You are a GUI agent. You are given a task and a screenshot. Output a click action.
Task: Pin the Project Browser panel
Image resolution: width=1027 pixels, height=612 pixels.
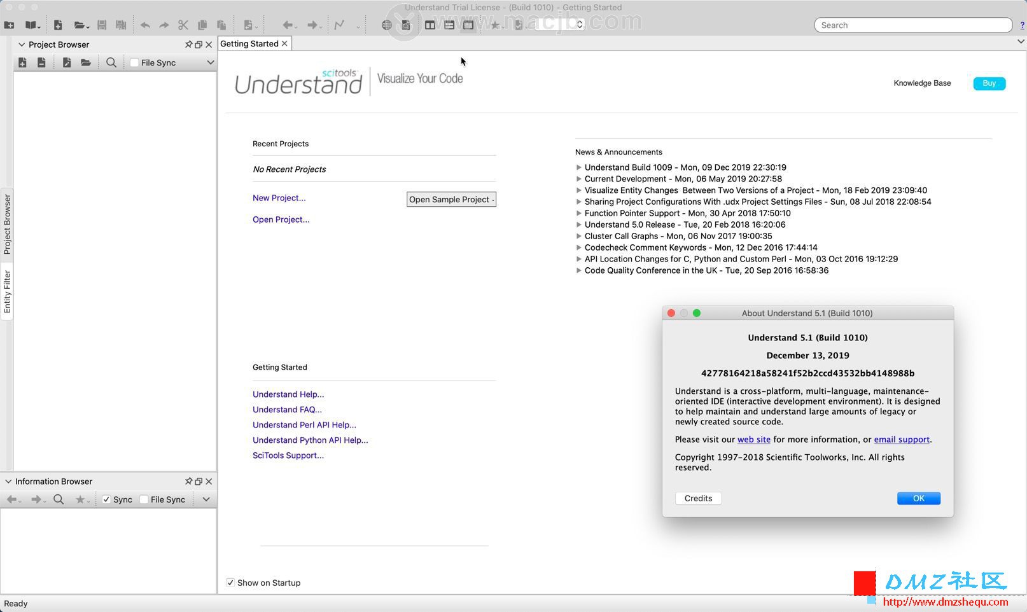[188, 45]
